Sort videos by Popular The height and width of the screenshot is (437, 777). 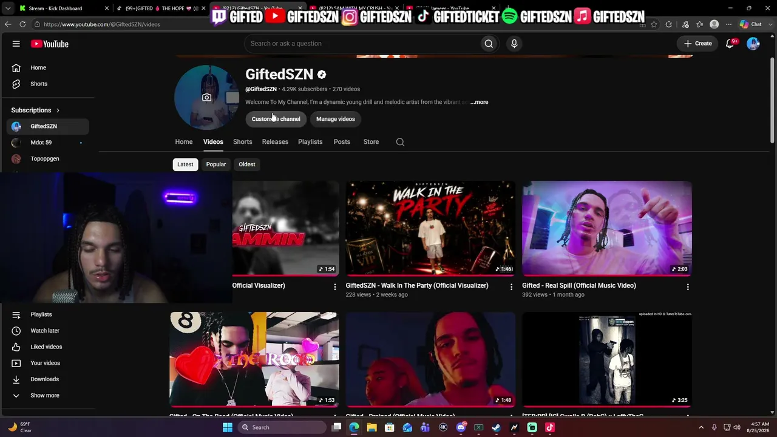click(x=216, y=164)
